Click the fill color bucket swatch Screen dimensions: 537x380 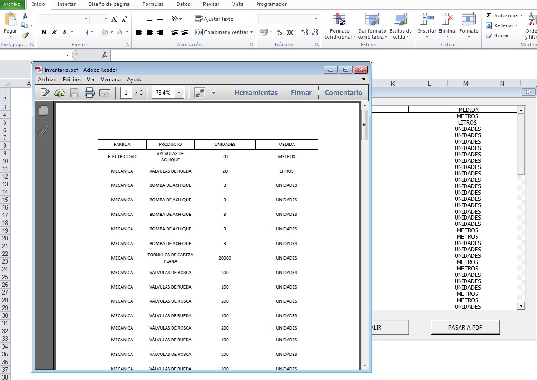coord(105,32)
